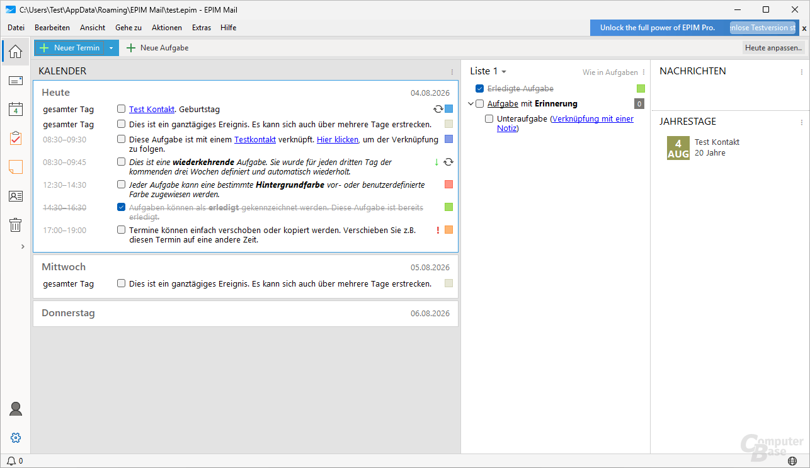This screenshot has height=468, width=810.
Task: Click the green low-priority arrow icon
Action: click(436, 162)
